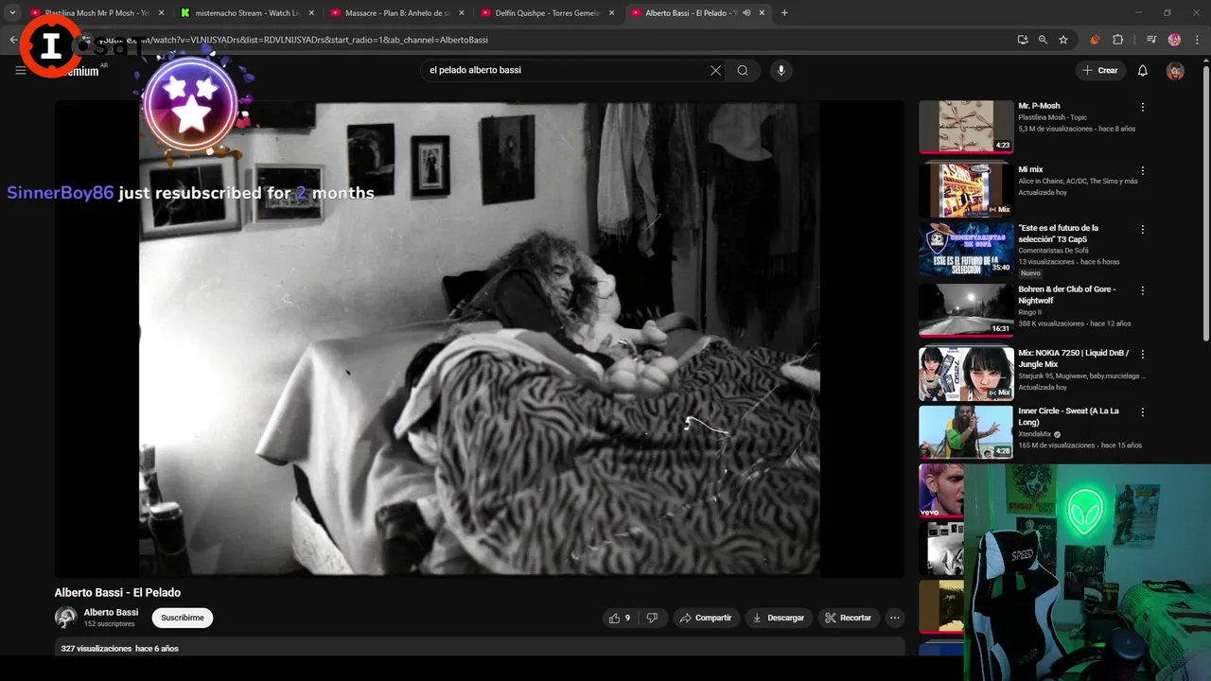Click the Descargar button
Image resolution: width=1211 pixels, height=681 pixels.
[x=779, y=618]
